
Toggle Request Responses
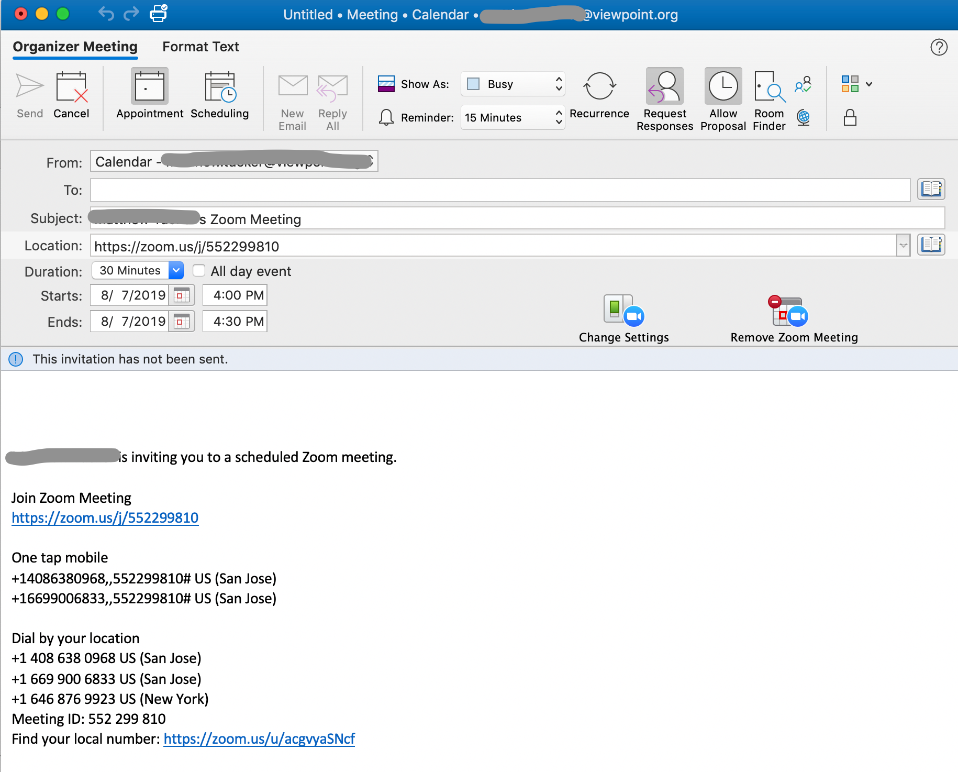(x=665, y=86)
